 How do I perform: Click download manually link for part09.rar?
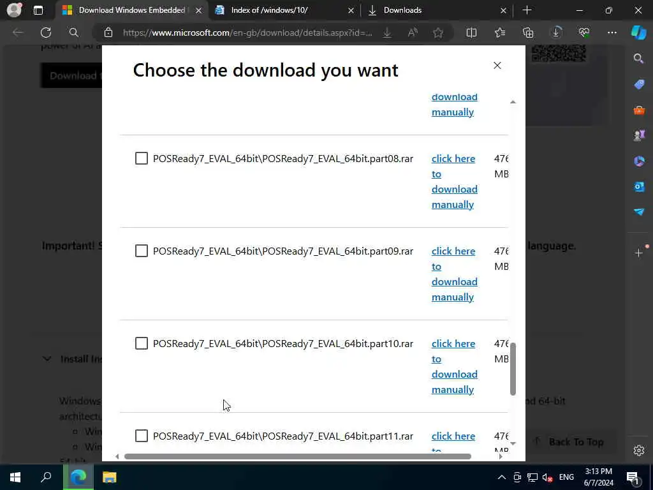454,274
